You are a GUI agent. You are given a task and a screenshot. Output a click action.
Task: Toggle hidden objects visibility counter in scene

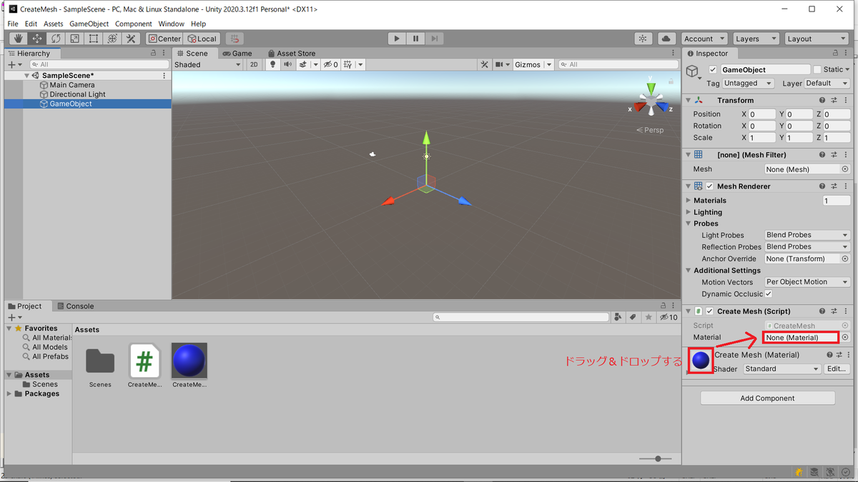coord(330,64)
